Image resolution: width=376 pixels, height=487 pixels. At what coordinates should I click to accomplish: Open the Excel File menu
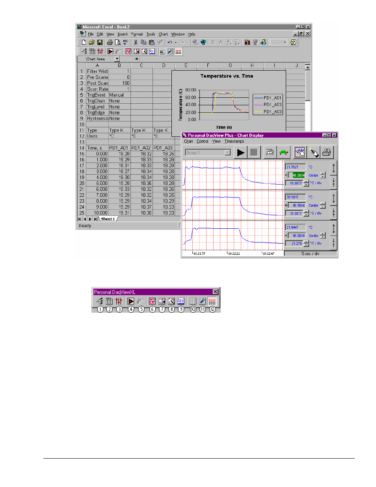pyautogui.click(x=91, y=34)
